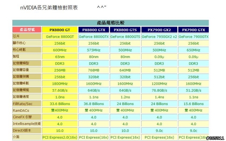Click the 36.8 Billions fill rate cell

(94, 104)
